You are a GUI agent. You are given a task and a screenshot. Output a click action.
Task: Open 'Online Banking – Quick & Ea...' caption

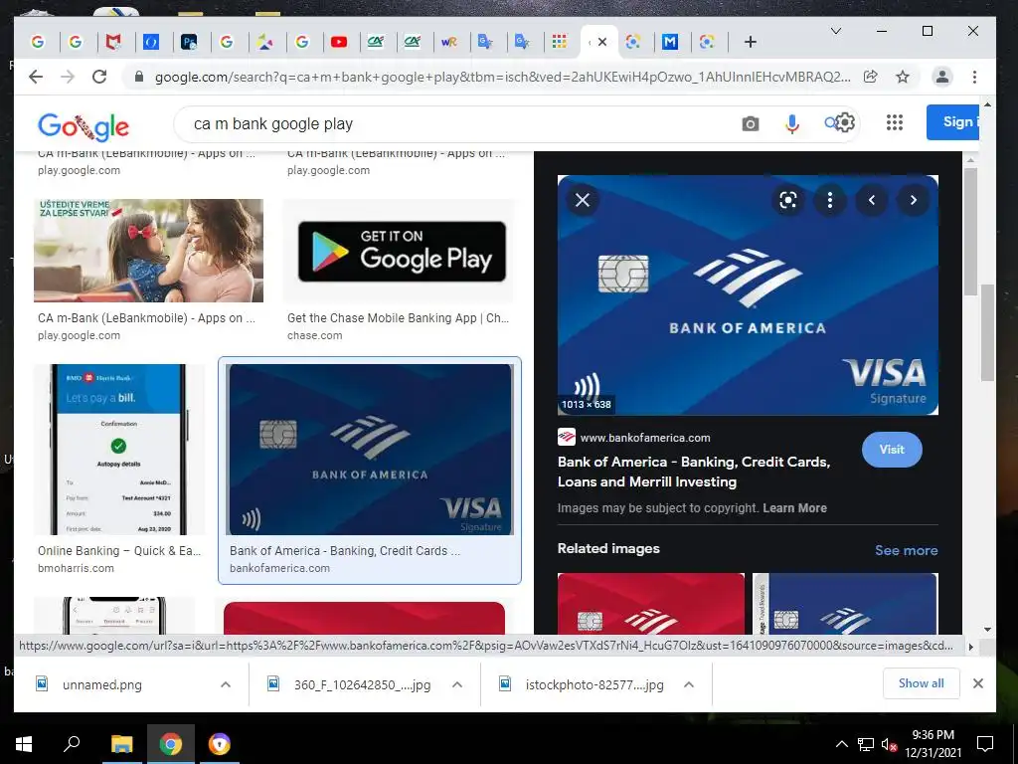click(119, 551)
